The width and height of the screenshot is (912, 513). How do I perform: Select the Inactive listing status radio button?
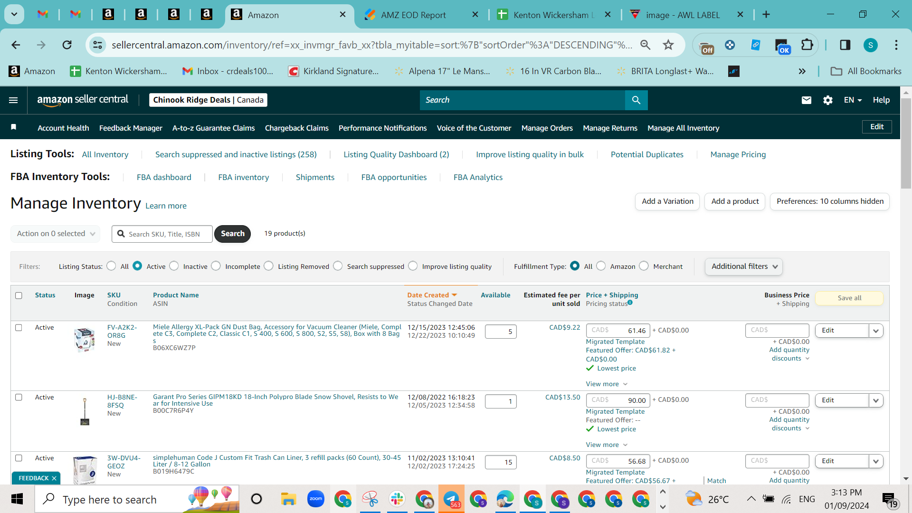(174, 266)
